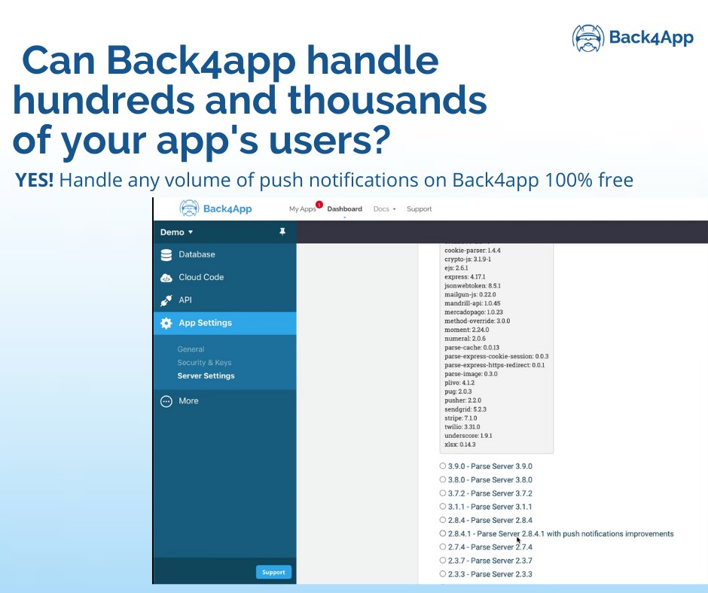The height and width of the screenshot is (593, 708).
Task: Select Parse Server 2.7.4 radio button
Action: tap(443, 546)
